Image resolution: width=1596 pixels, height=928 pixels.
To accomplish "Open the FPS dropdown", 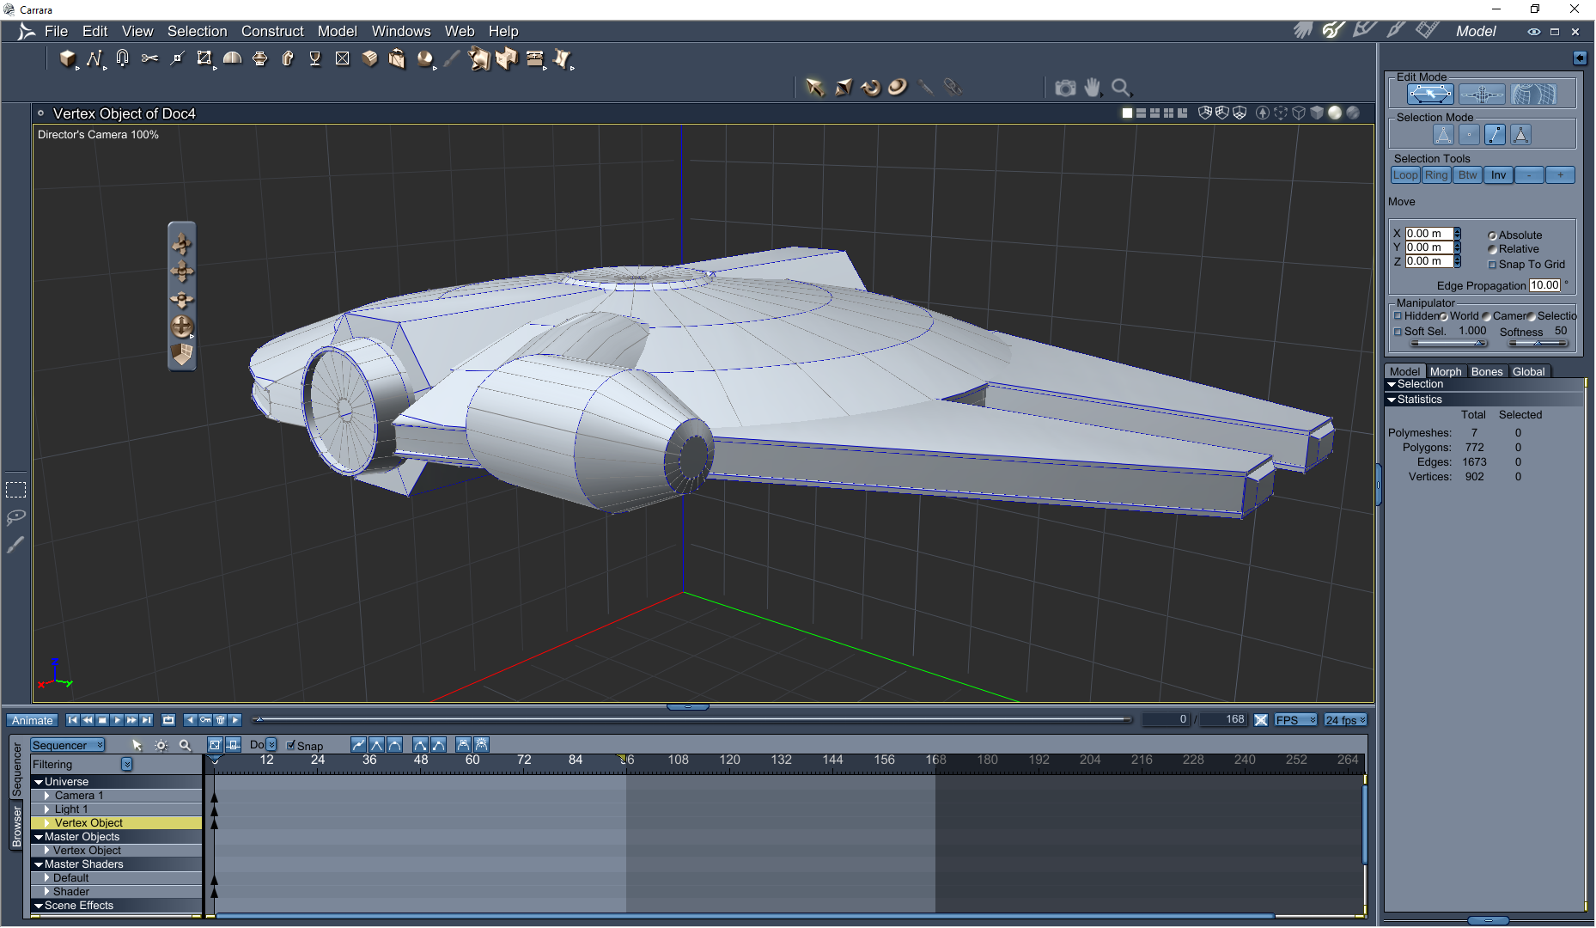I will (1295, 720).
